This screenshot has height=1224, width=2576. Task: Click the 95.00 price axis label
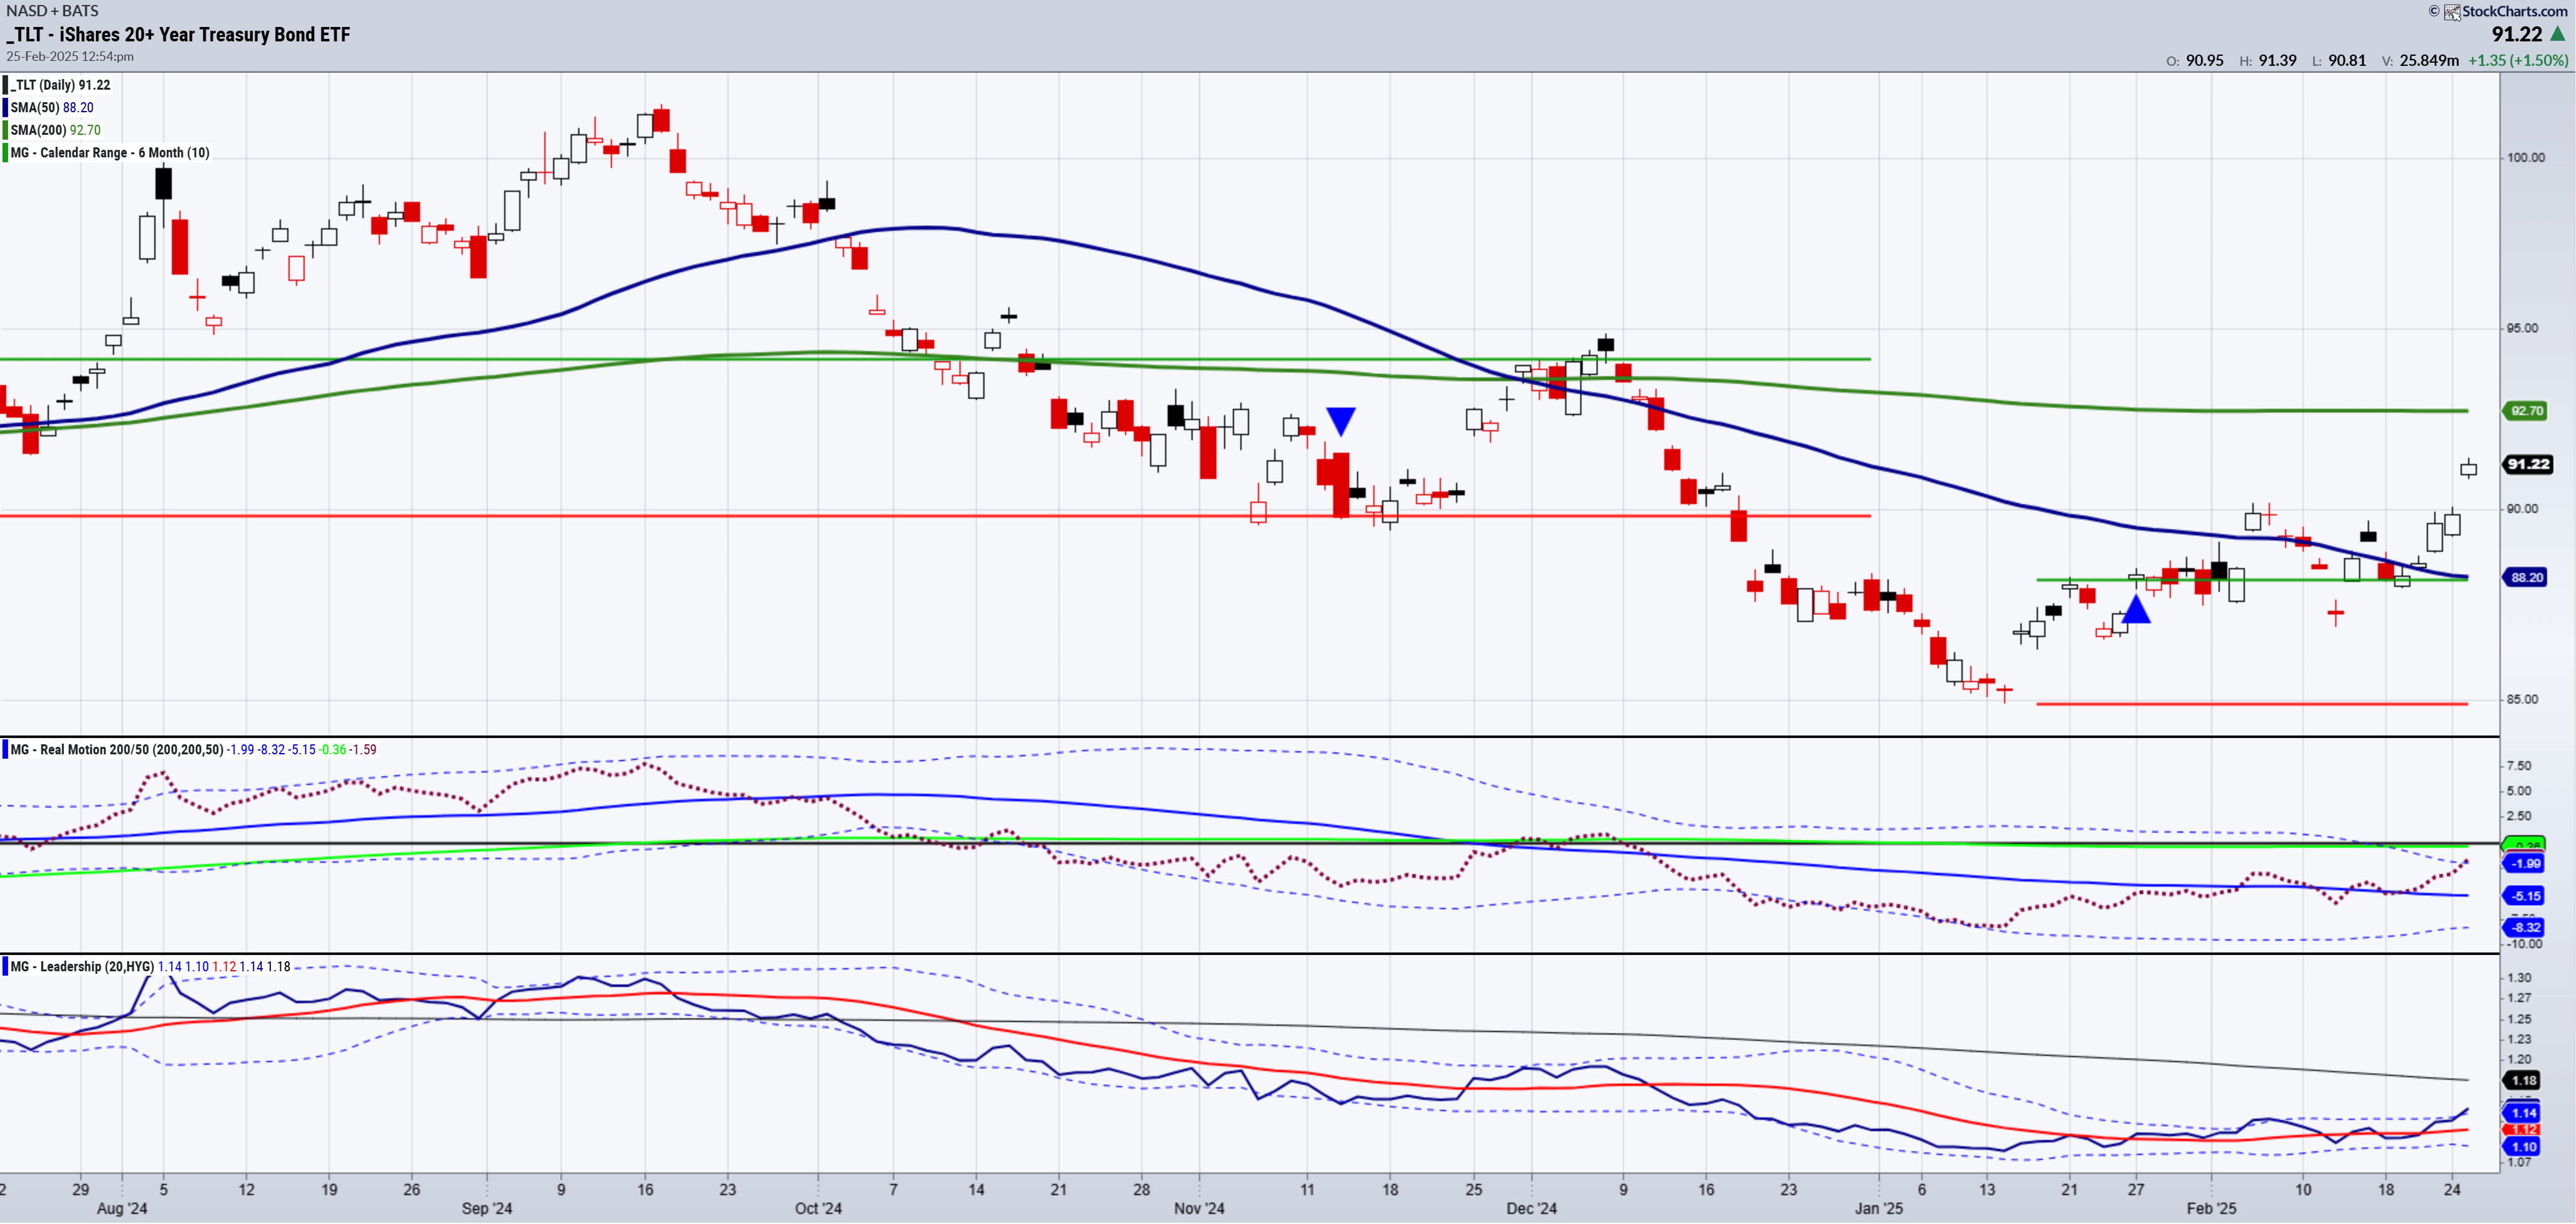tap(2522, 328)
